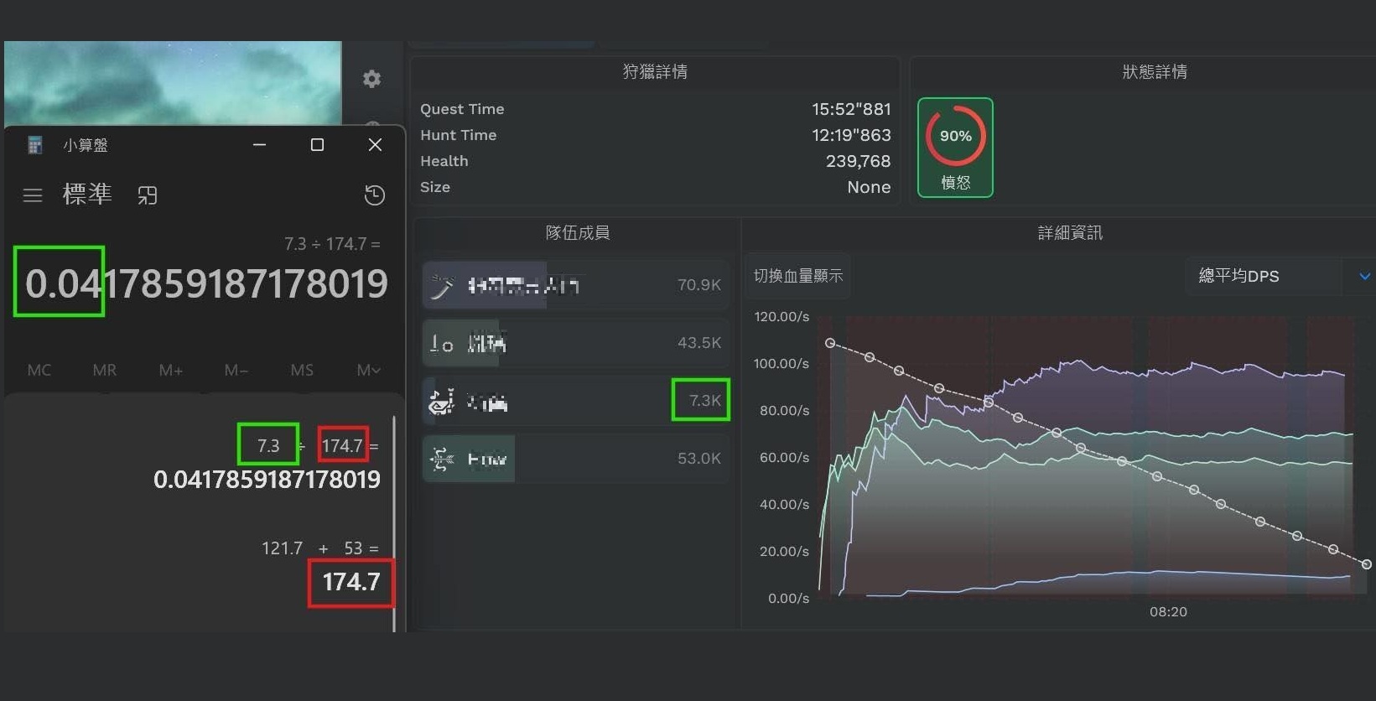The width and height of the screenshot is (1376, 701).
Task: Click the 53.0K party member's weapon icon
Action: click(x=442, y=459)
